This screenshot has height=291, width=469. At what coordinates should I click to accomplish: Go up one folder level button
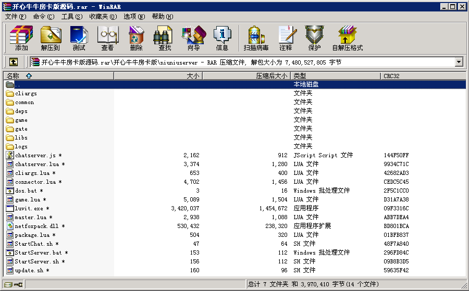(x=14, y=62)
